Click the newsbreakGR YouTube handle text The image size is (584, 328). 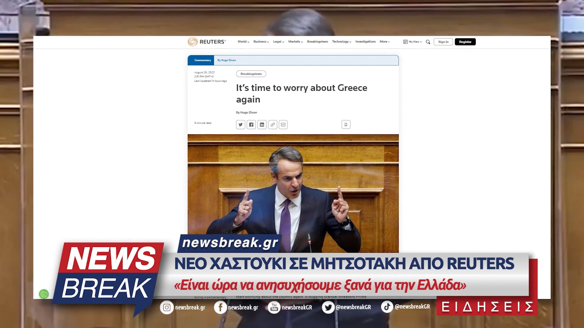coord(297,307)
